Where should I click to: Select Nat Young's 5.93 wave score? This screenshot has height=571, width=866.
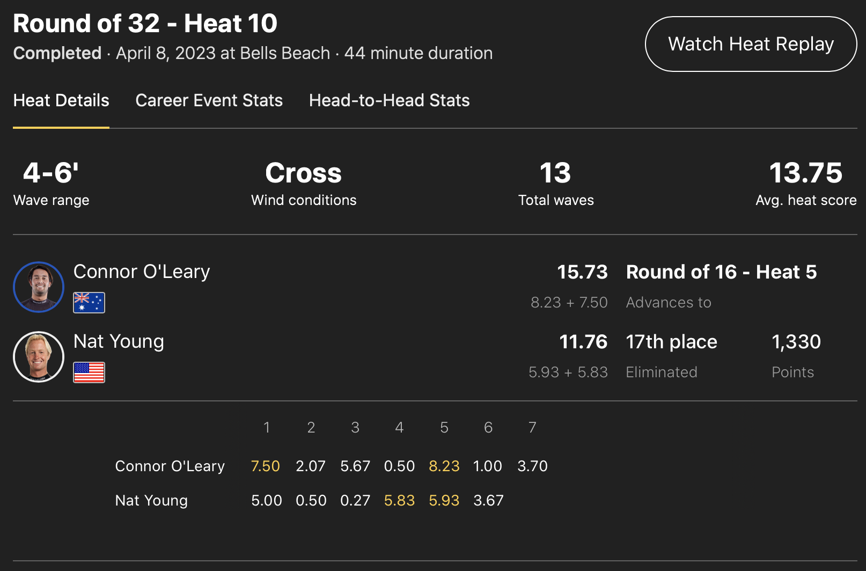444,500
